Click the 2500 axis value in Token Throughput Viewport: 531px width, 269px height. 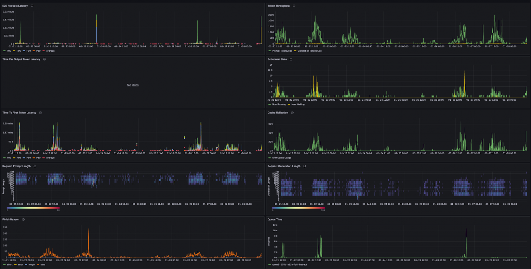pos(271,15)
